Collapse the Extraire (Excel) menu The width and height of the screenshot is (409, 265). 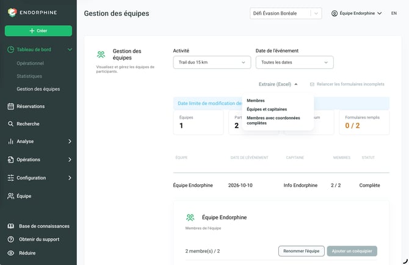pyautogui.click(x=278, y=84)
